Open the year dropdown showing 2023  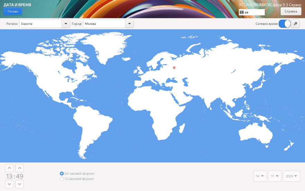click(291, 176)
